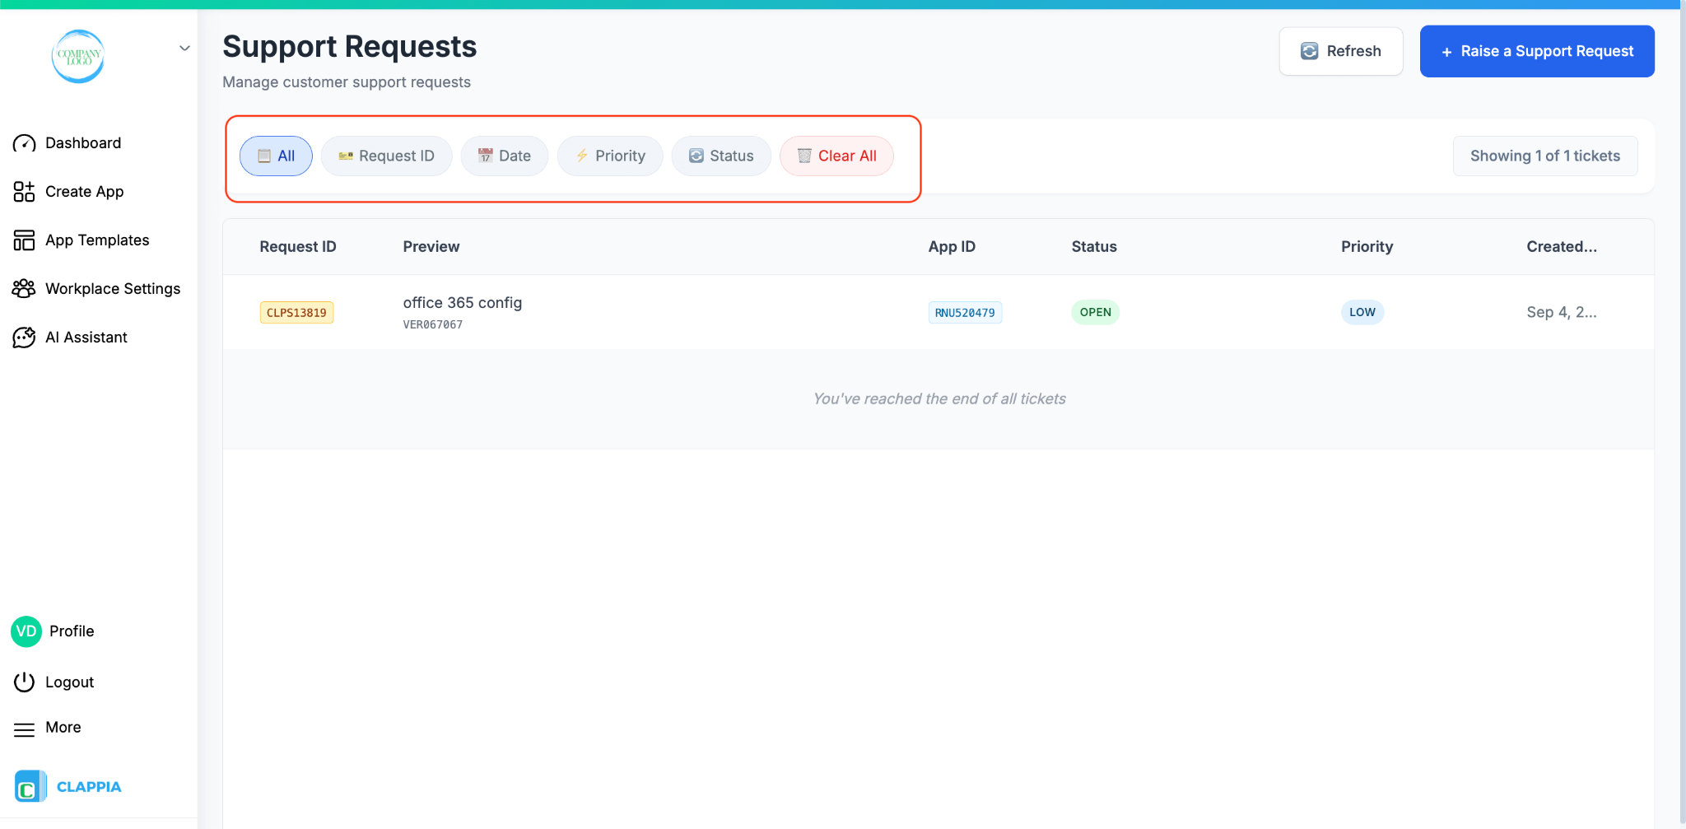Click the LOW priority badge
Image resolution: width=1686 pixels, height=829 pixels.
click(1362, 312)
